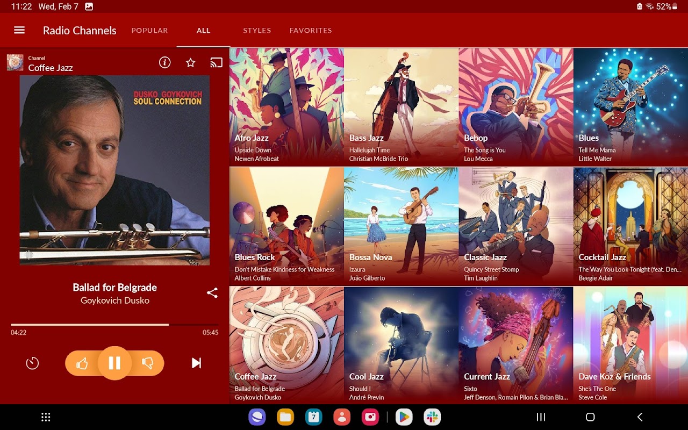Open Slack from the taskbar

pyautogui.click(x=432, y=417)
